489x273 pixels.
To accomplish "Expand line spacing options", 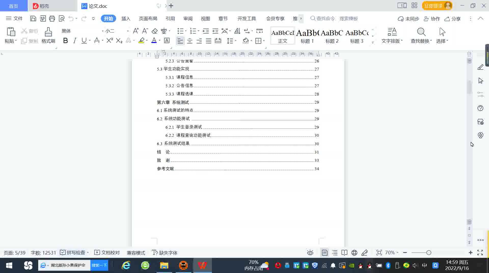I will (236, 40).
